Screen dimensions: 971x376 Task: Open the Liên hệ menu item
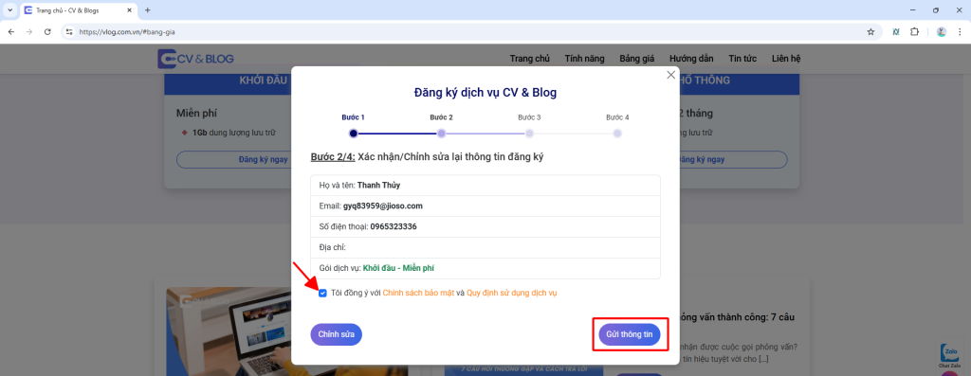click(x=786, y=59)
